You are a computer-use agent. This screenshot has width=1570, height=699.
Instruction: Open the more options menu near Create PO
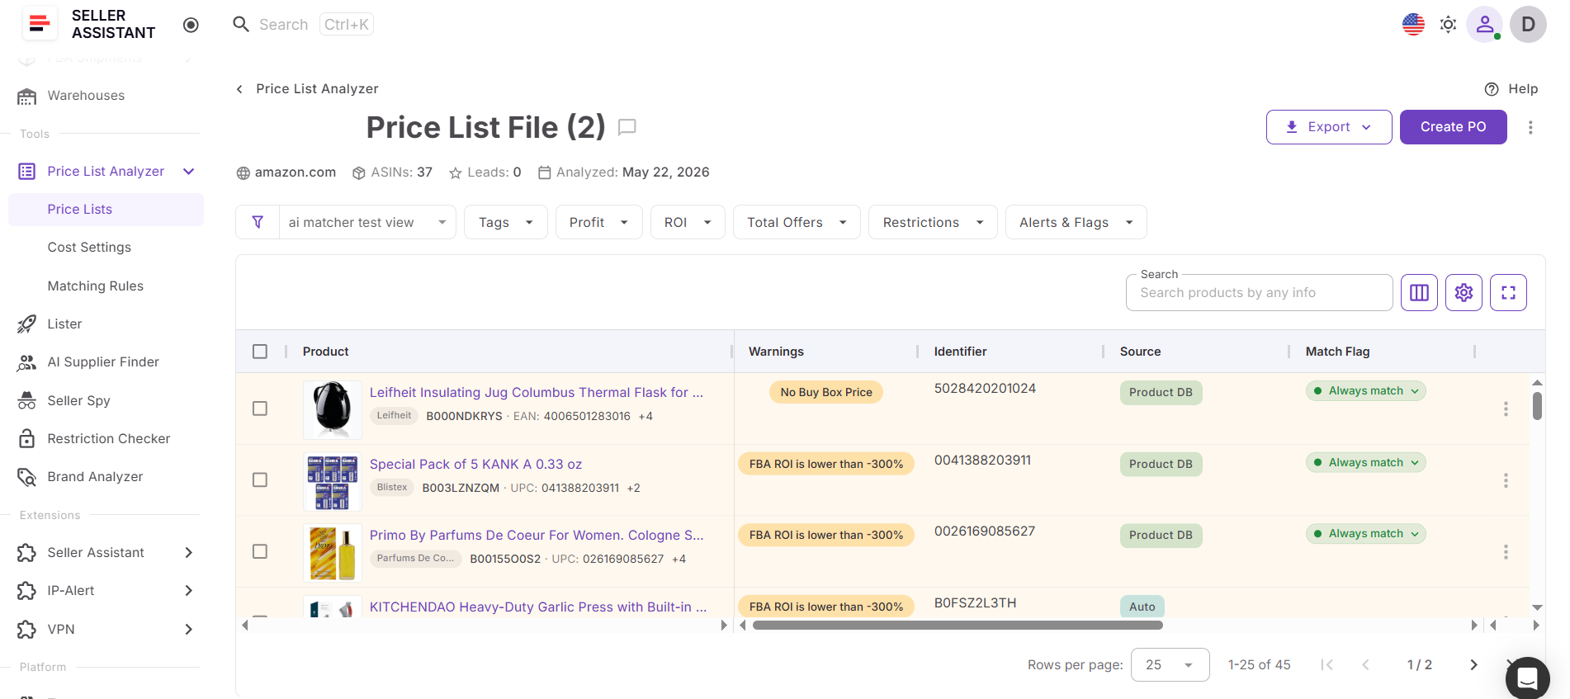(1530, 127)
